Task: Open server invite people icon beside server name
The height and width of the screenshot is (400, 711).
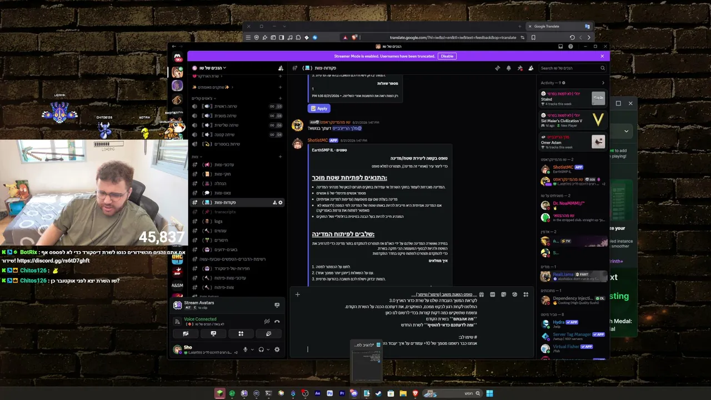Action: (281, 68)
